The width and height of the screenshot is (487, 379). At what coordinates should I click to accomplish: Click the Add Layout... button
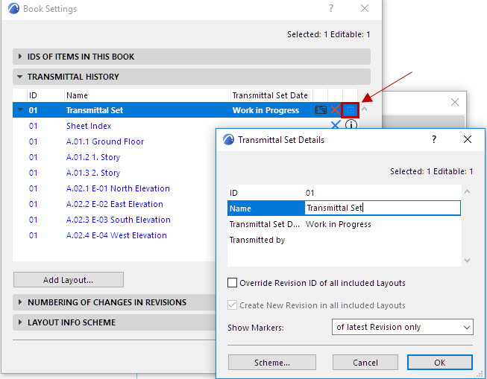(69, 280)
